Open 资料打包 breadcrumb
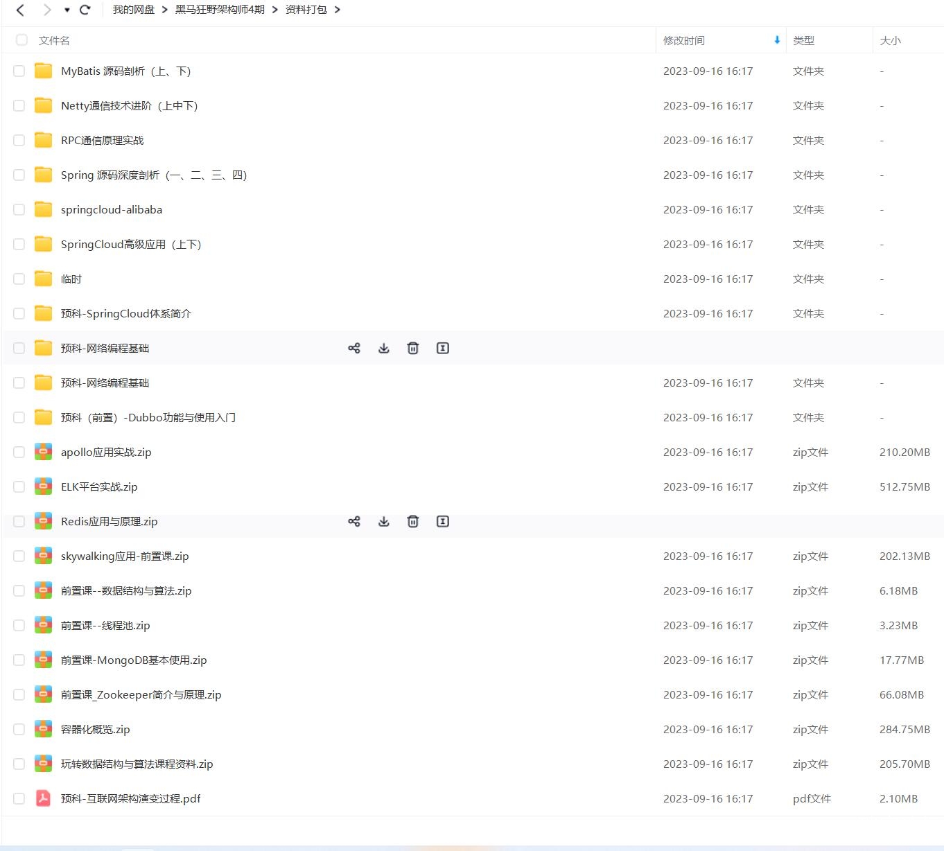 click(306, 10)
